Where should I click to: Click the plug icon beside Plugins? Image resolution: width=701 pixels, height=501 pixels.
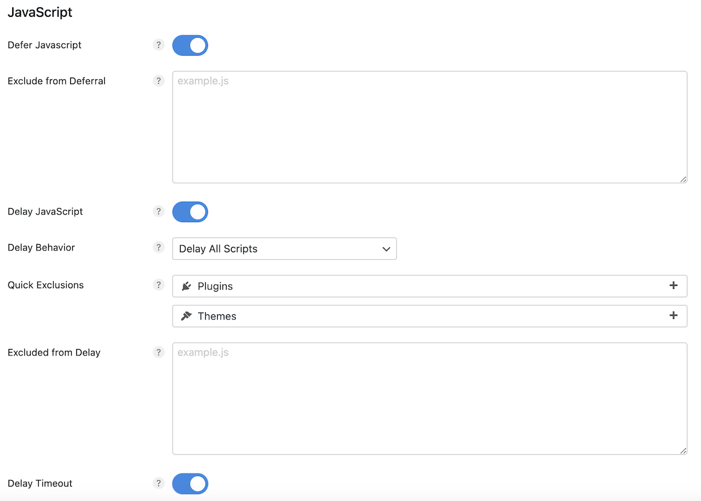pos(185,286)
